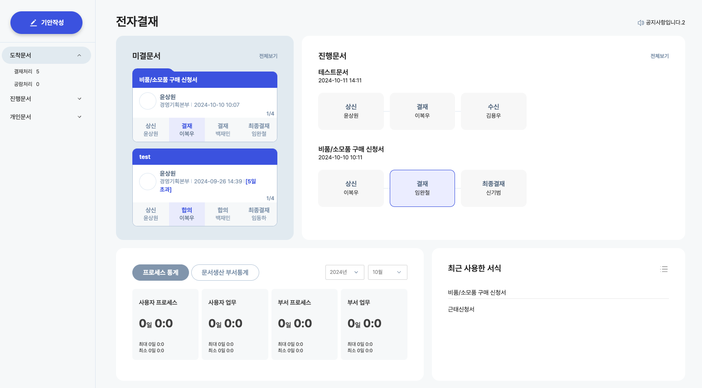This screenshot has width=702, height=388.
Task: Open the 2024년 year dropdown
Action: pyautogui.click(x=344, y=272)
